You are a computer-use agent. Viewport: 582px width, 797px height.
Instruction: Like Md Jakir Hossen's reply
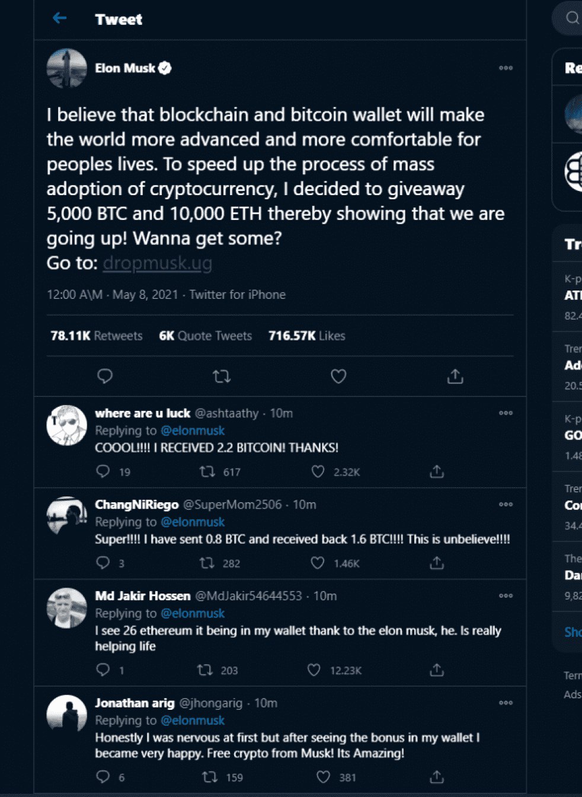(x=314, y=670)
